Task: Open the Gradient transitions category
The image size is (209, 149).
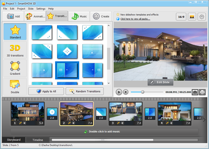Action: tap(15, 68)
